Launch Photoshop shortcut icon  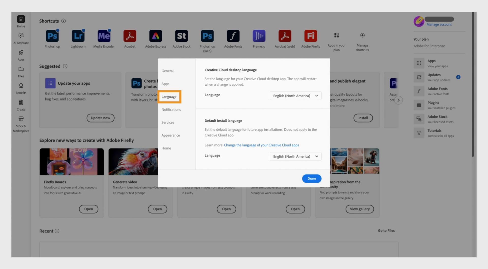point(52,36)
